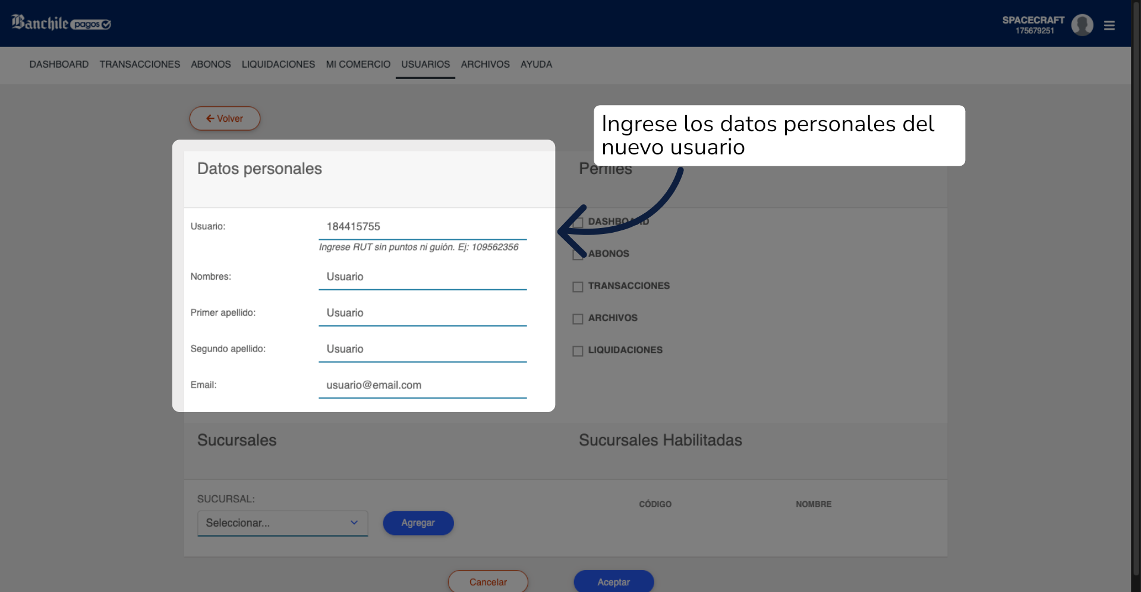Click the NOMBRE column header

(x=814, y=504)
